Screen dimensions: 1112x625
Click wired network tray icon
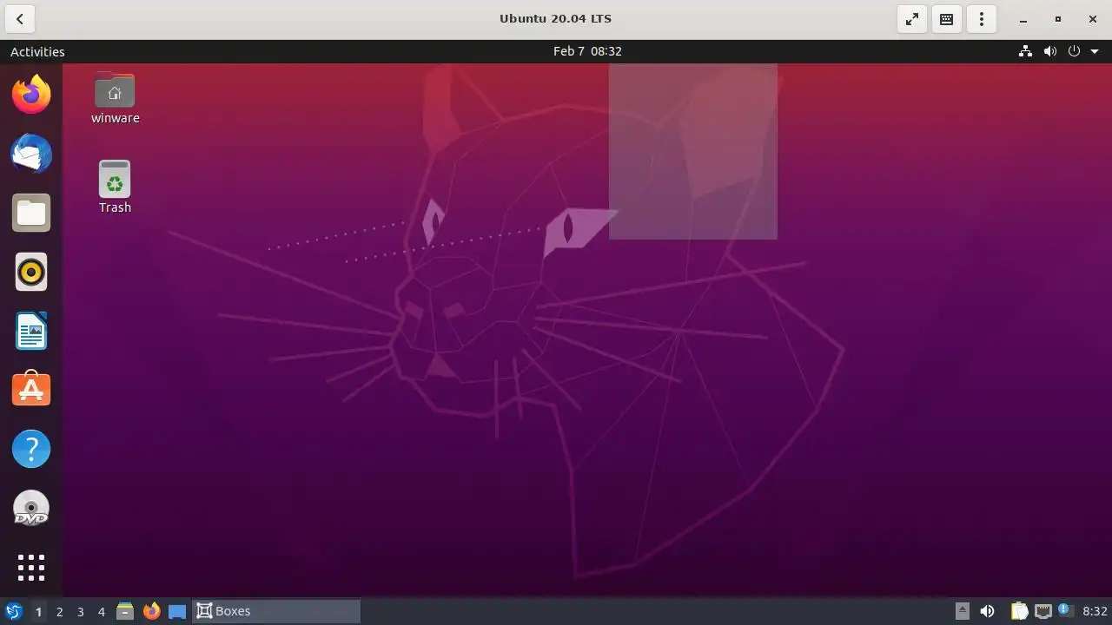pyautogui.click(x=1043, y=611)
